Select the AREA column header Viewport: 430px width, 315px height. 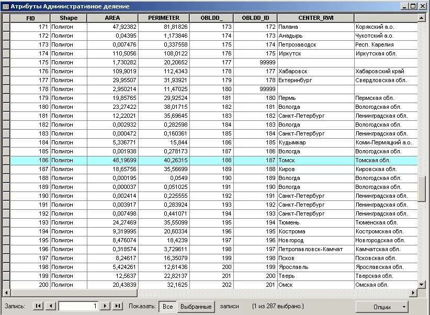112,18
